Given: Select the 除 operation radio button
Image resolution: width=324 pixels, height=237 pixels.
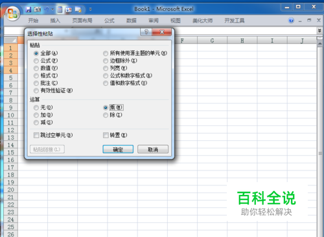Looking at the screenshot, I should 106,115.
